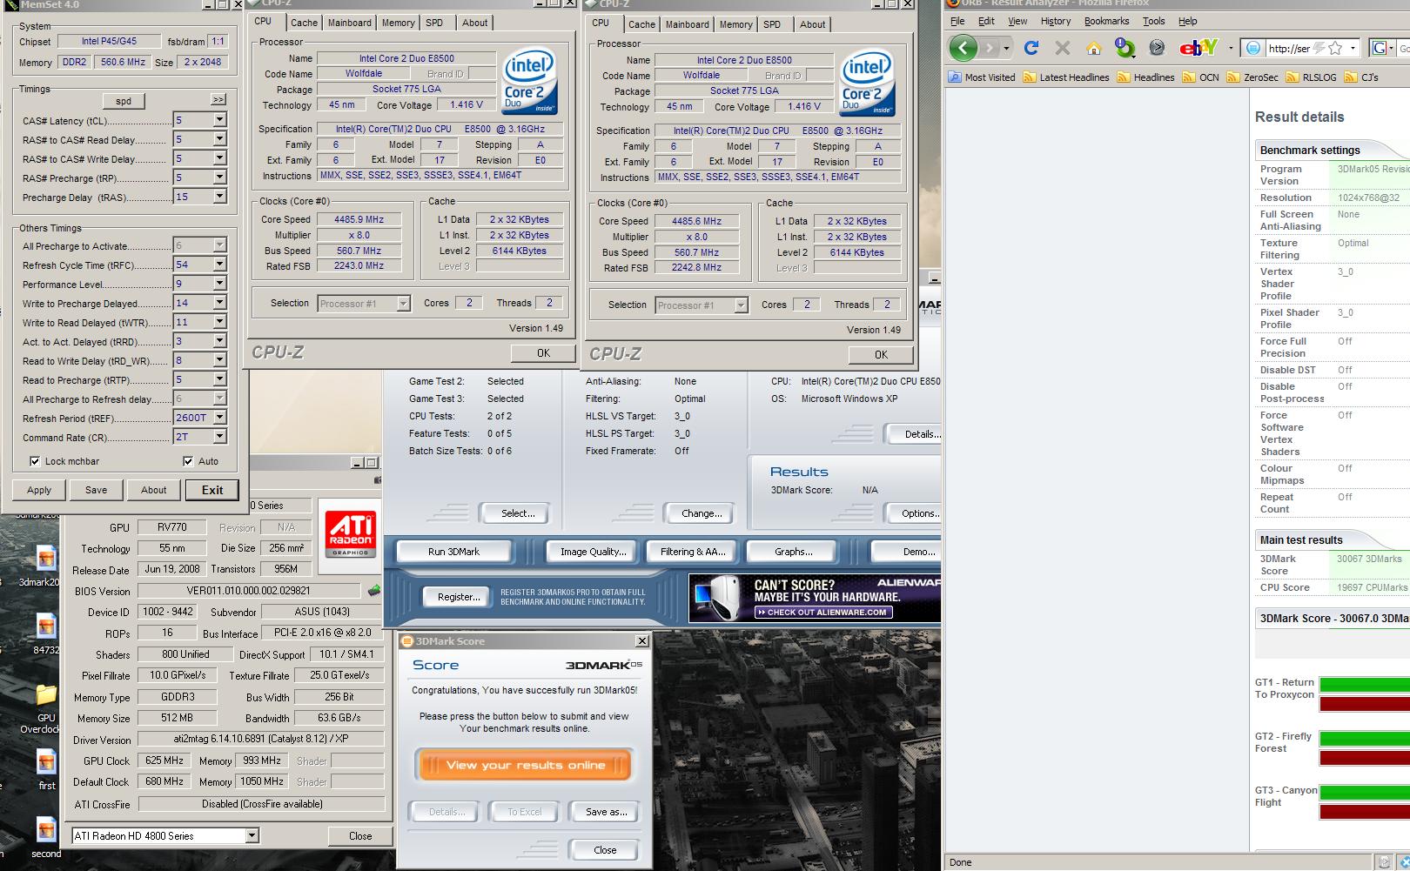Switch to Mainboard tab in left CPU-Z
This screenshot has width=1410, height=871.
[350, 23]
